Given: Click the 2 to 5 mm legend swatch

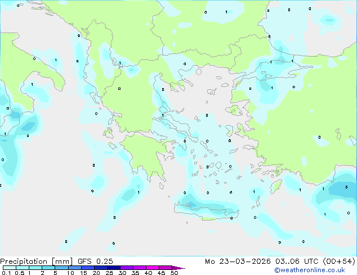Looking at the screenshot, I should pos(48,268).
